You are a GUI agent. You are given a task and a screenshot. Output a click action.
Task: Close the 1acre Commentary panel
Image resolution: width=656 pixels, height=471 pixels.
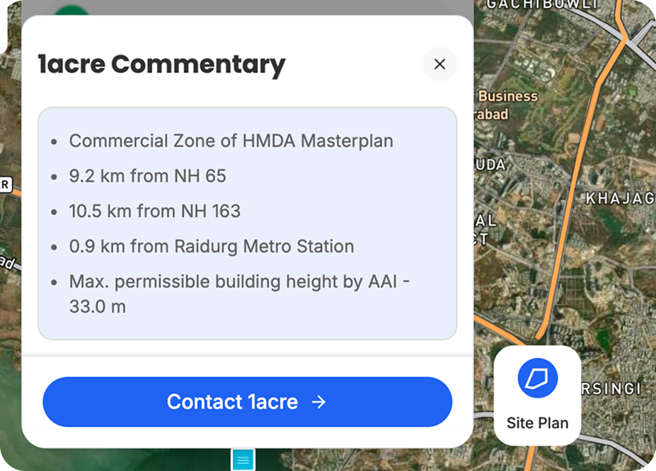click(x=439, y=64)
